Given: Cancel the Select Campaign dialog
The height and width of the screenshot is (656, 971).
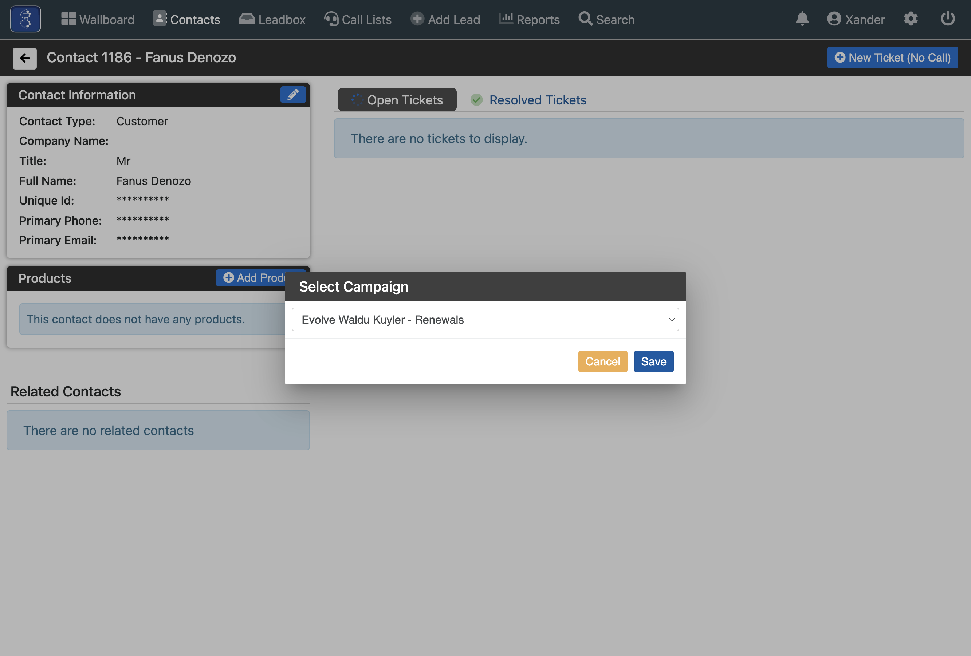Looking at the screenshot, I should point(602,361).
